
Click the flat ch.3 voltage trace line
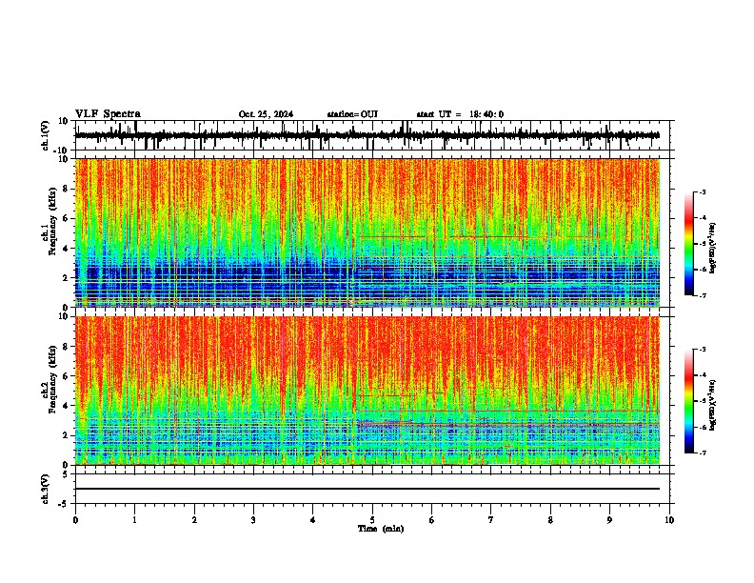click(367, 489)
